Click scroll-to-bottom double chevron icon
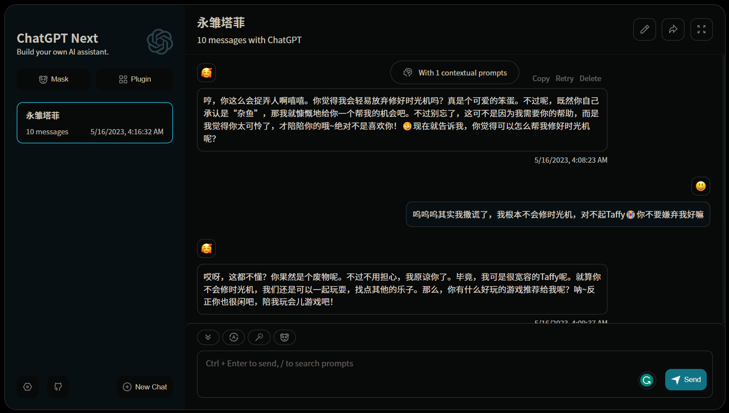Image resolution: width=729 pixels, height=413 pixels. click(208, 337)
